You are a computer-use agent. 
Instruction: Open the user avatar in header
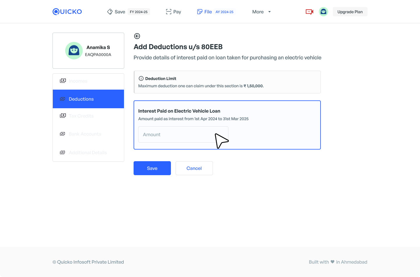pyautogui.click(x=323, y=12)
